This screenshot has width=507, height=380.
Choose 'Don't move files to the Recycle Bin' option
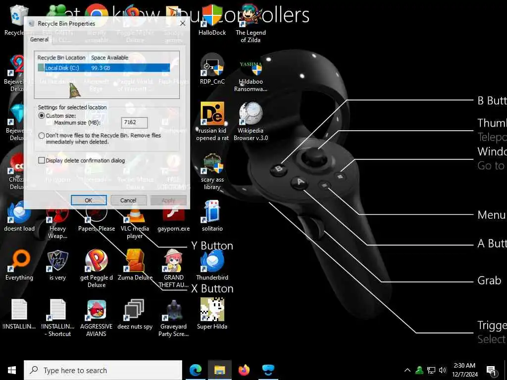(42, 136)
